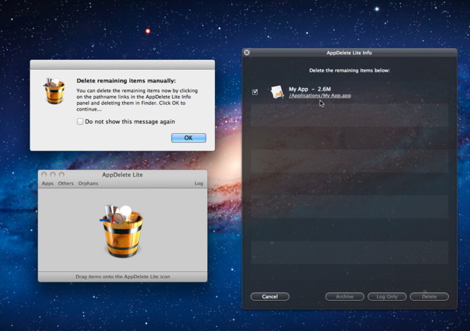Click the Delete button in Info panel
Image resolution: width=470 pixels, height=331 pixels.
[429, 296]
